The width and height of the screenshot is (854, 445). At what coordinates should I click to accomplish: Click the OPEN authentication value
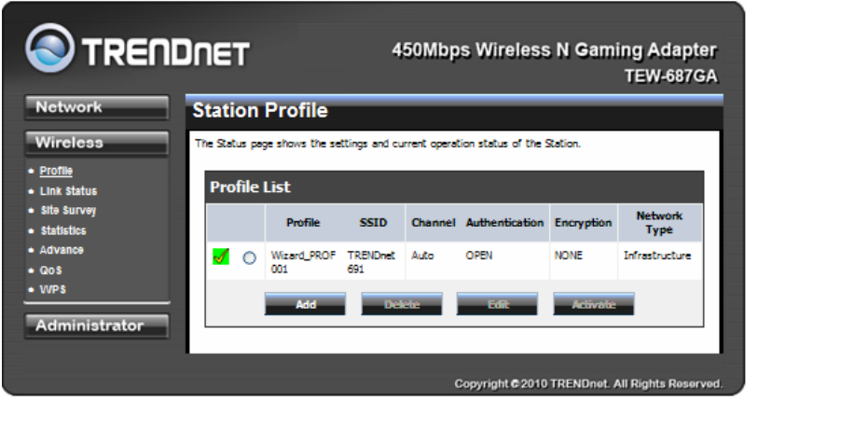478,256
